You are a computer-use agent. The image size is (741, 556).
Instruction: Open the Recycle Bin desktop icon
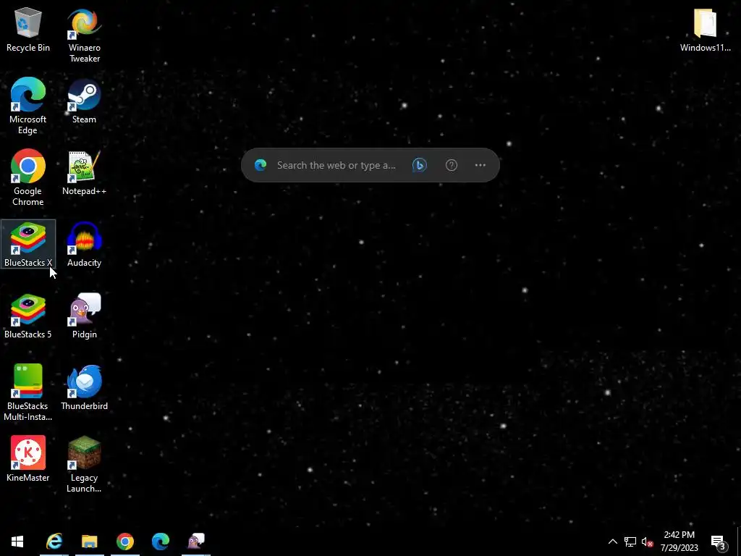pos(28,29)
